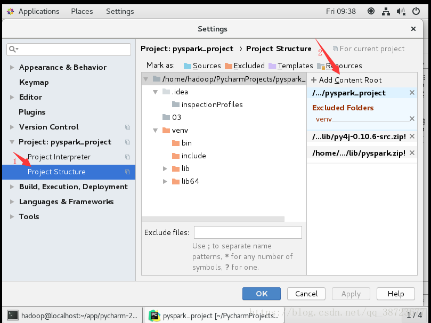This screenshot has height=323, width=431.
Task: Click the orange venv folder icon
Action: click(x=166, y=130)
